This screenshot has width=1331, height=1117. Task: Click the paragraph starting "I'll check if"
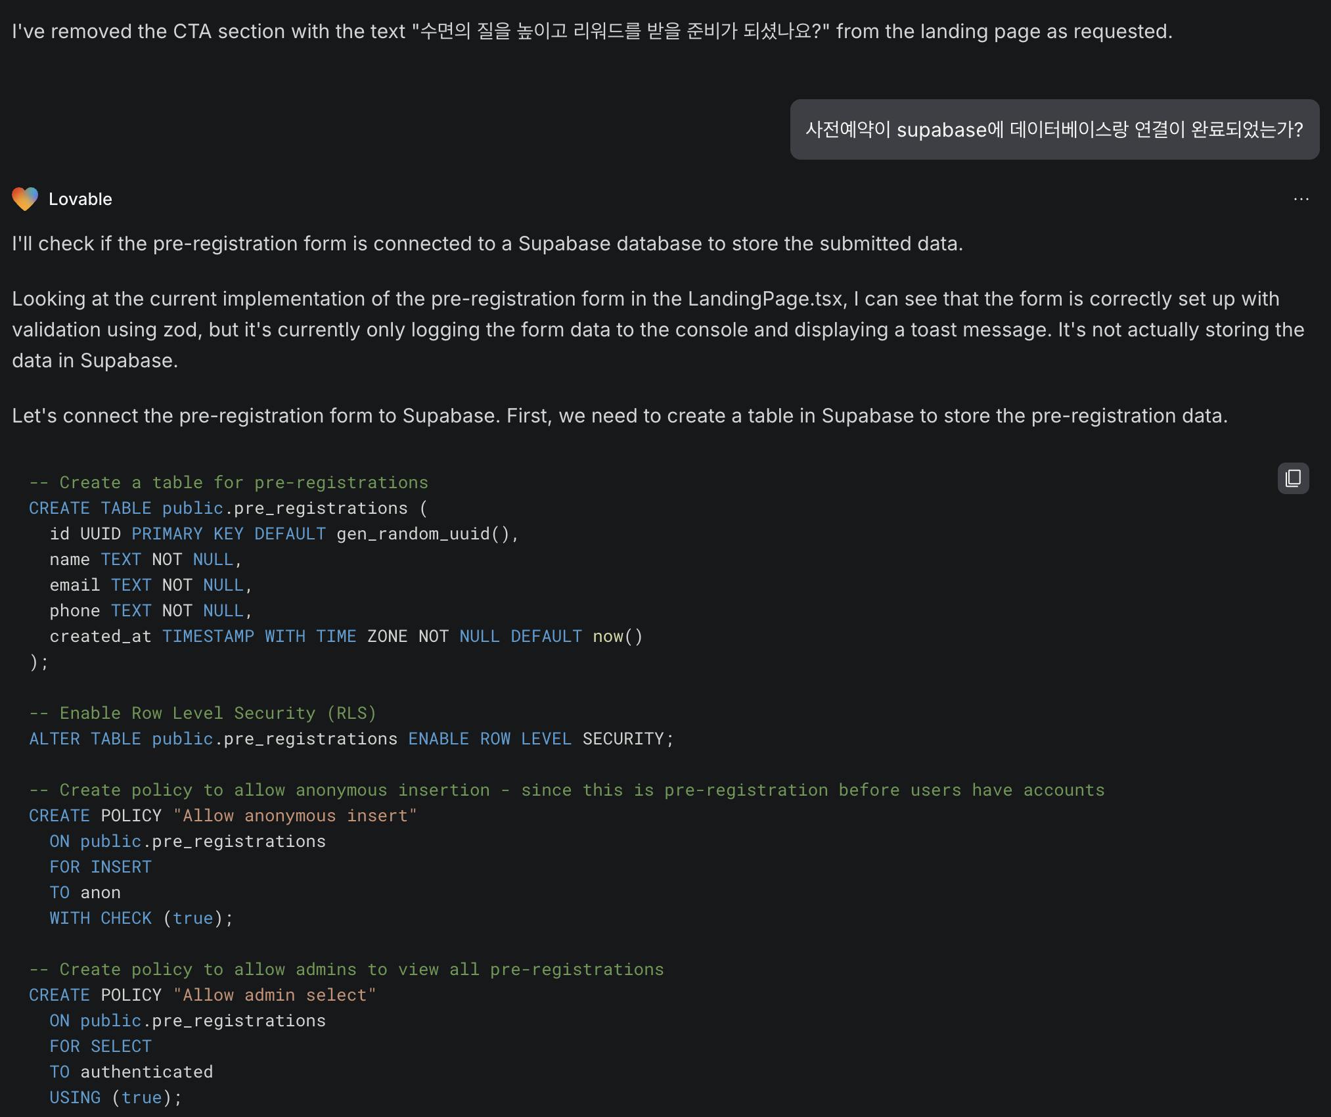(x=487, y=244)
